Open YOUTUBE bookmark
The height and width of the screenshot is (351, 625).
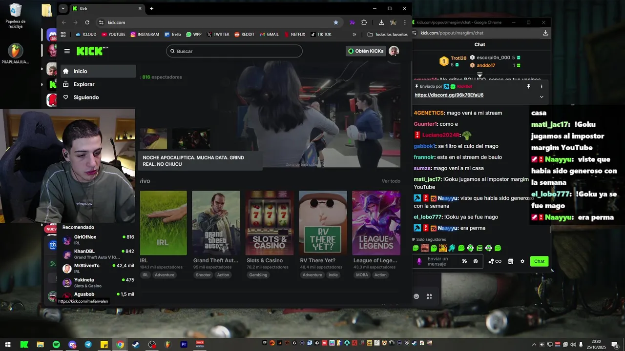pos(113,35)
